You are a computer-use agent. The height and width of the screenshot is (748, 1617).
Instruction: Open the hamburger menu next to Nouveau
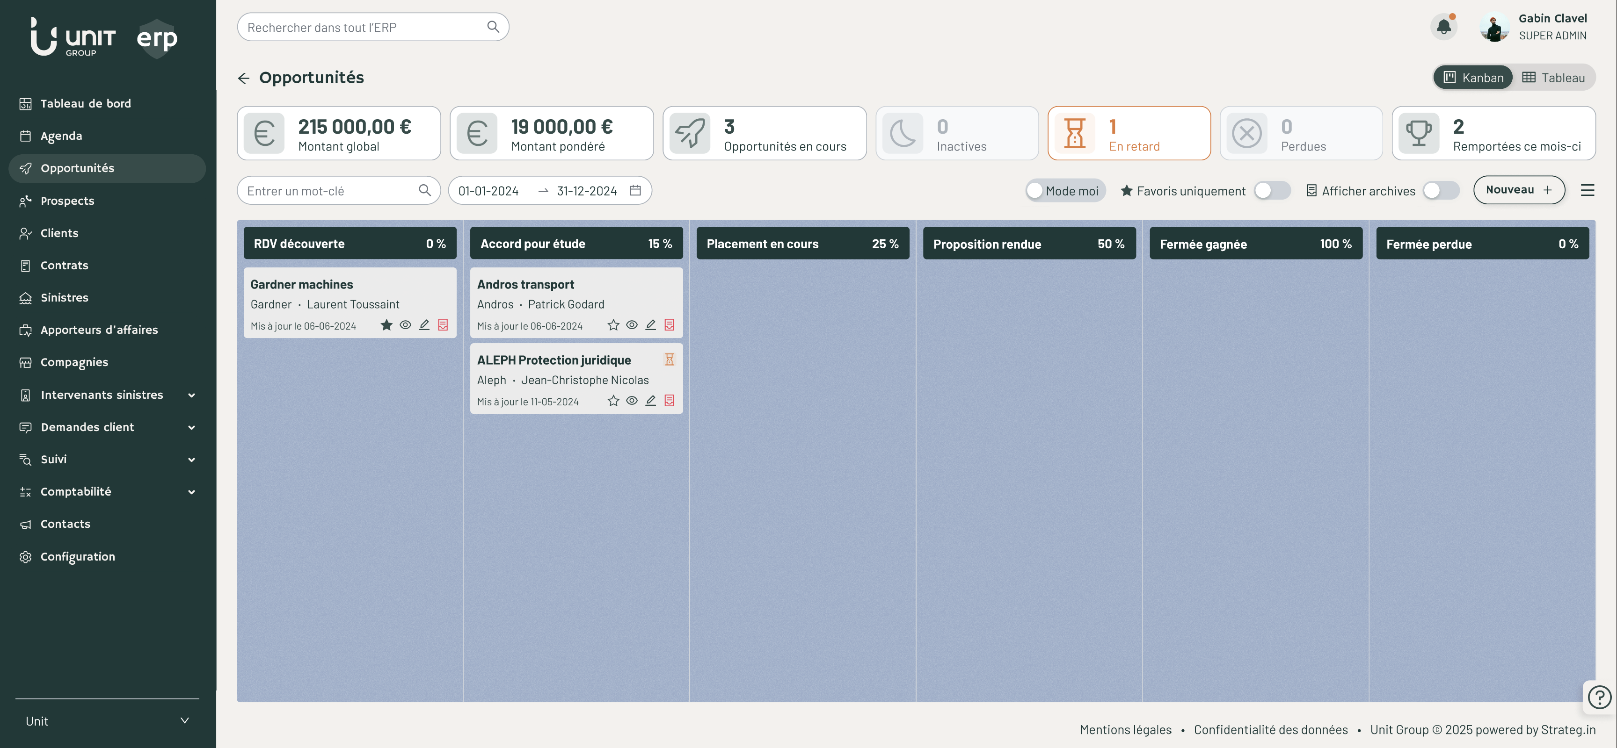[x=1587, y=190]
